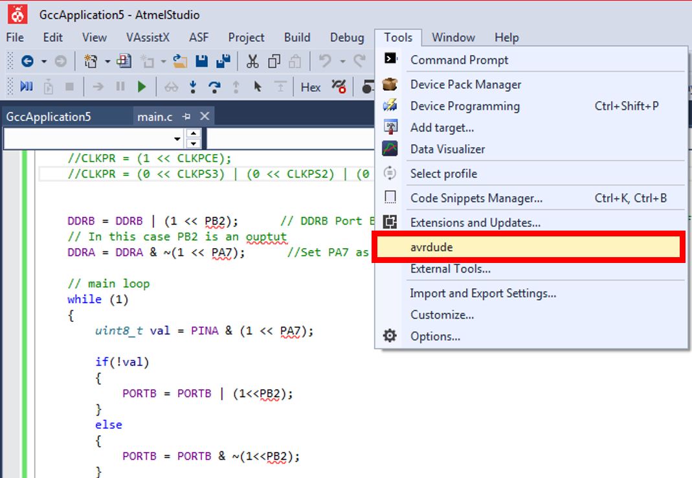Open Device Pack Manager
Screen dimensions: 692x478
tap(531, 84)
